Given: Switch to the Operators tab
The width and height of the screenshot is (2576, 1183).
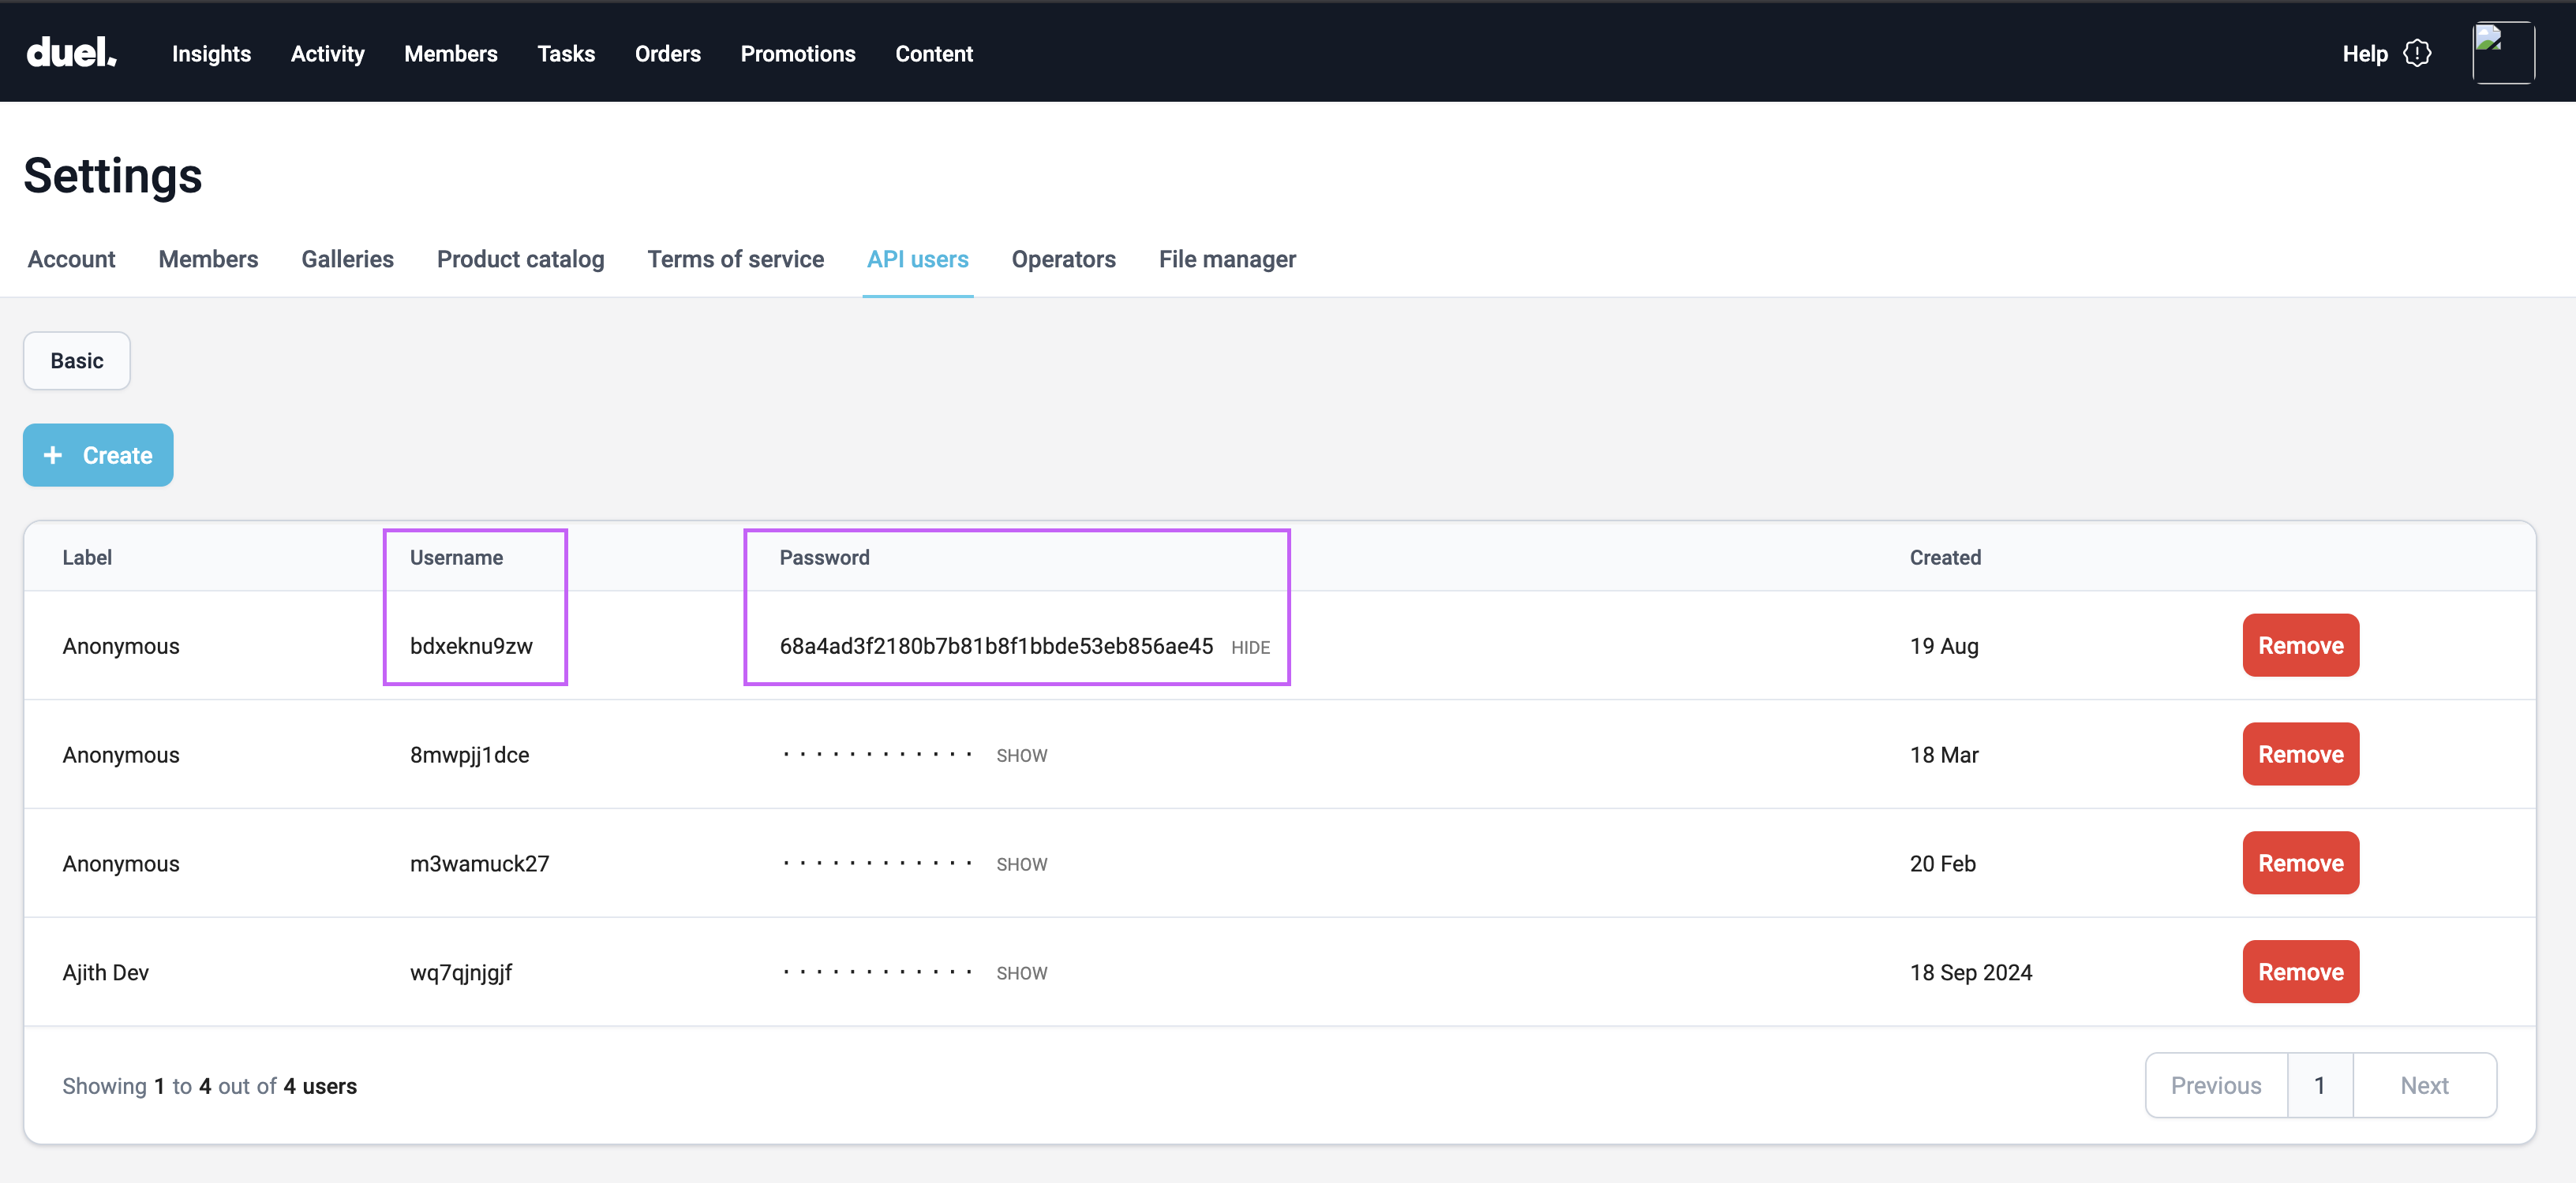Looking at the screenshot, I should 1063,259.
